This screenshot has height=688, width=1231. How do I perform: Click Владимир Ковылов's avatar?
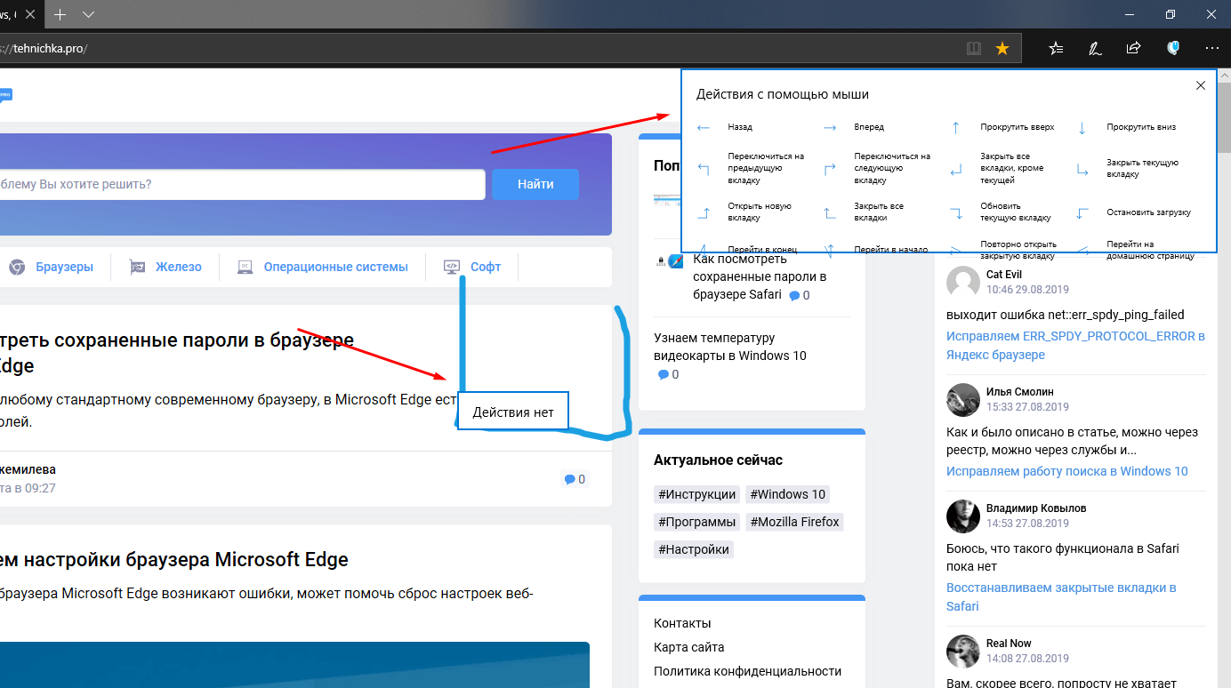pyautogui.click(x=963, y=516)
